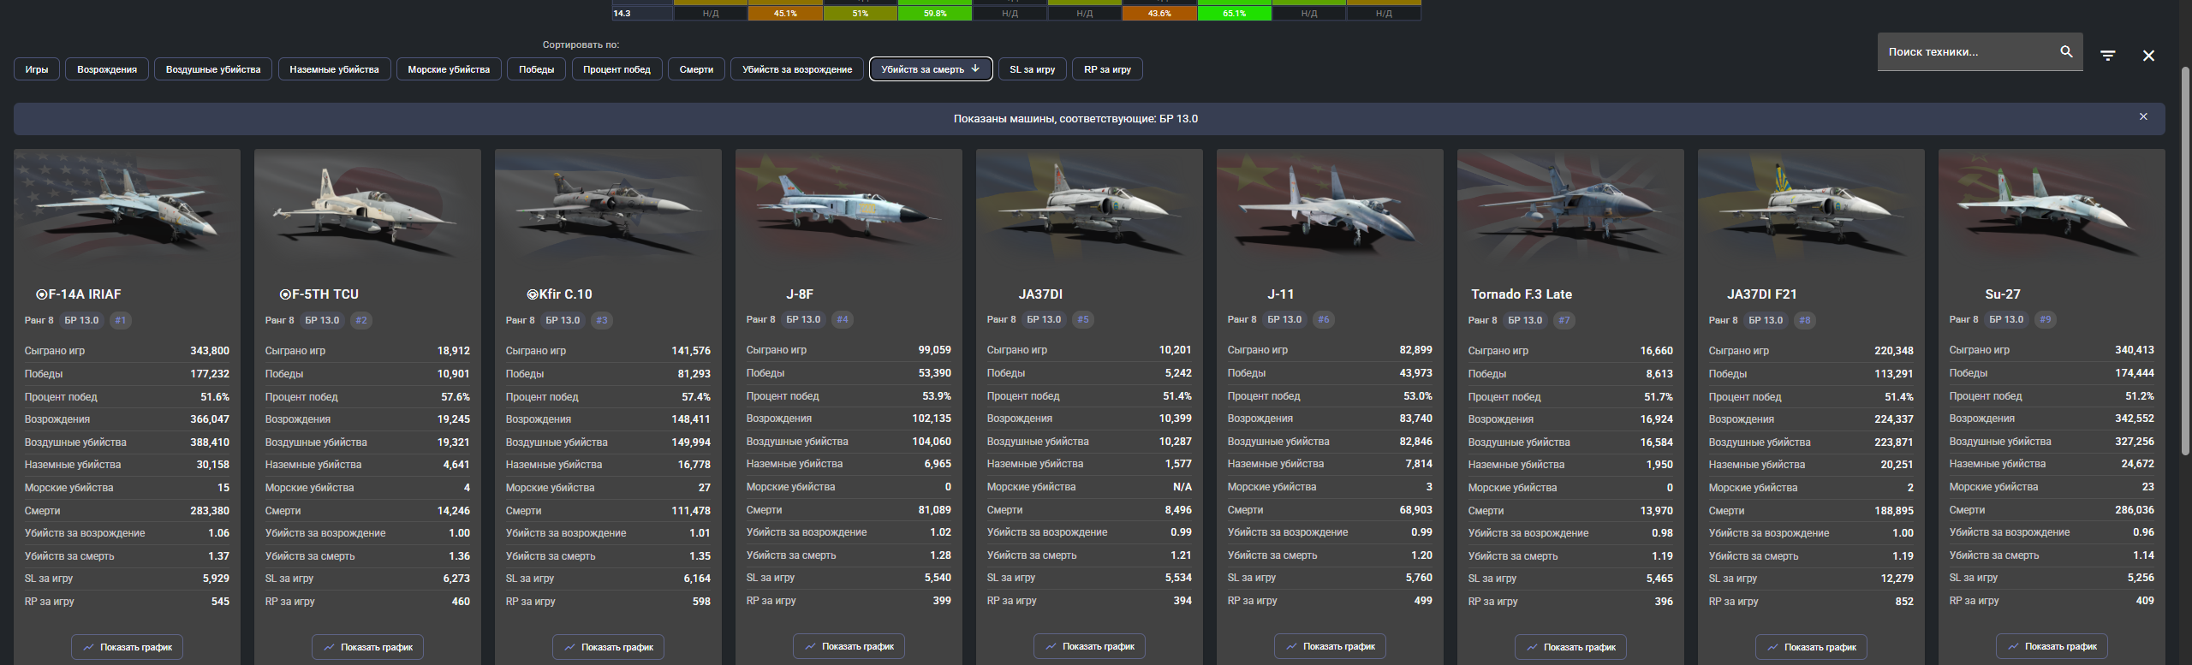The height and width of the screenshot is (665, 2192).
Task: Click the #9 rank badge on Su-27
Action: click(x=2046, y=319)
